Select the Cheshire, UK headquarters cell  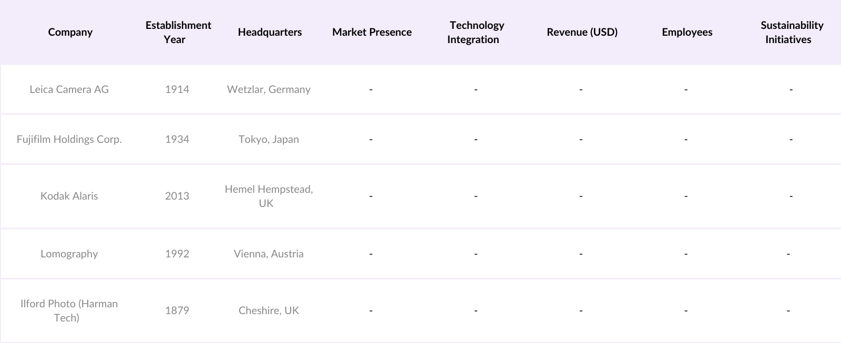[269, 310]
